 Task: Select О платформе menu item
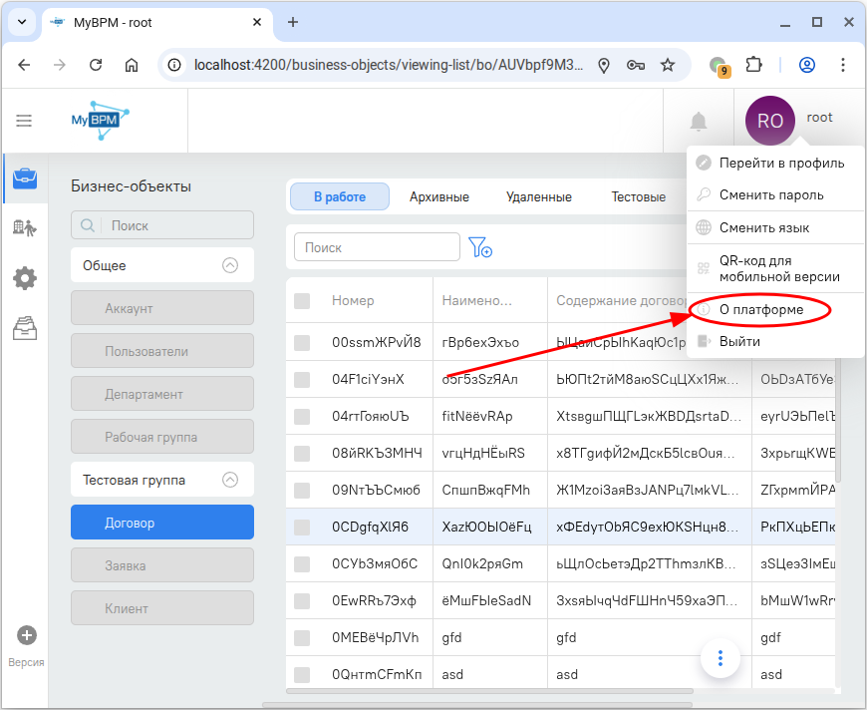click(x=761, y=310)
